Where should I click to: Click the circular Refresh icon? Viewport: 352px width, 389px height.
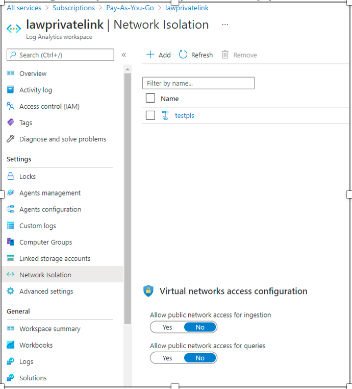coord(183,54)
